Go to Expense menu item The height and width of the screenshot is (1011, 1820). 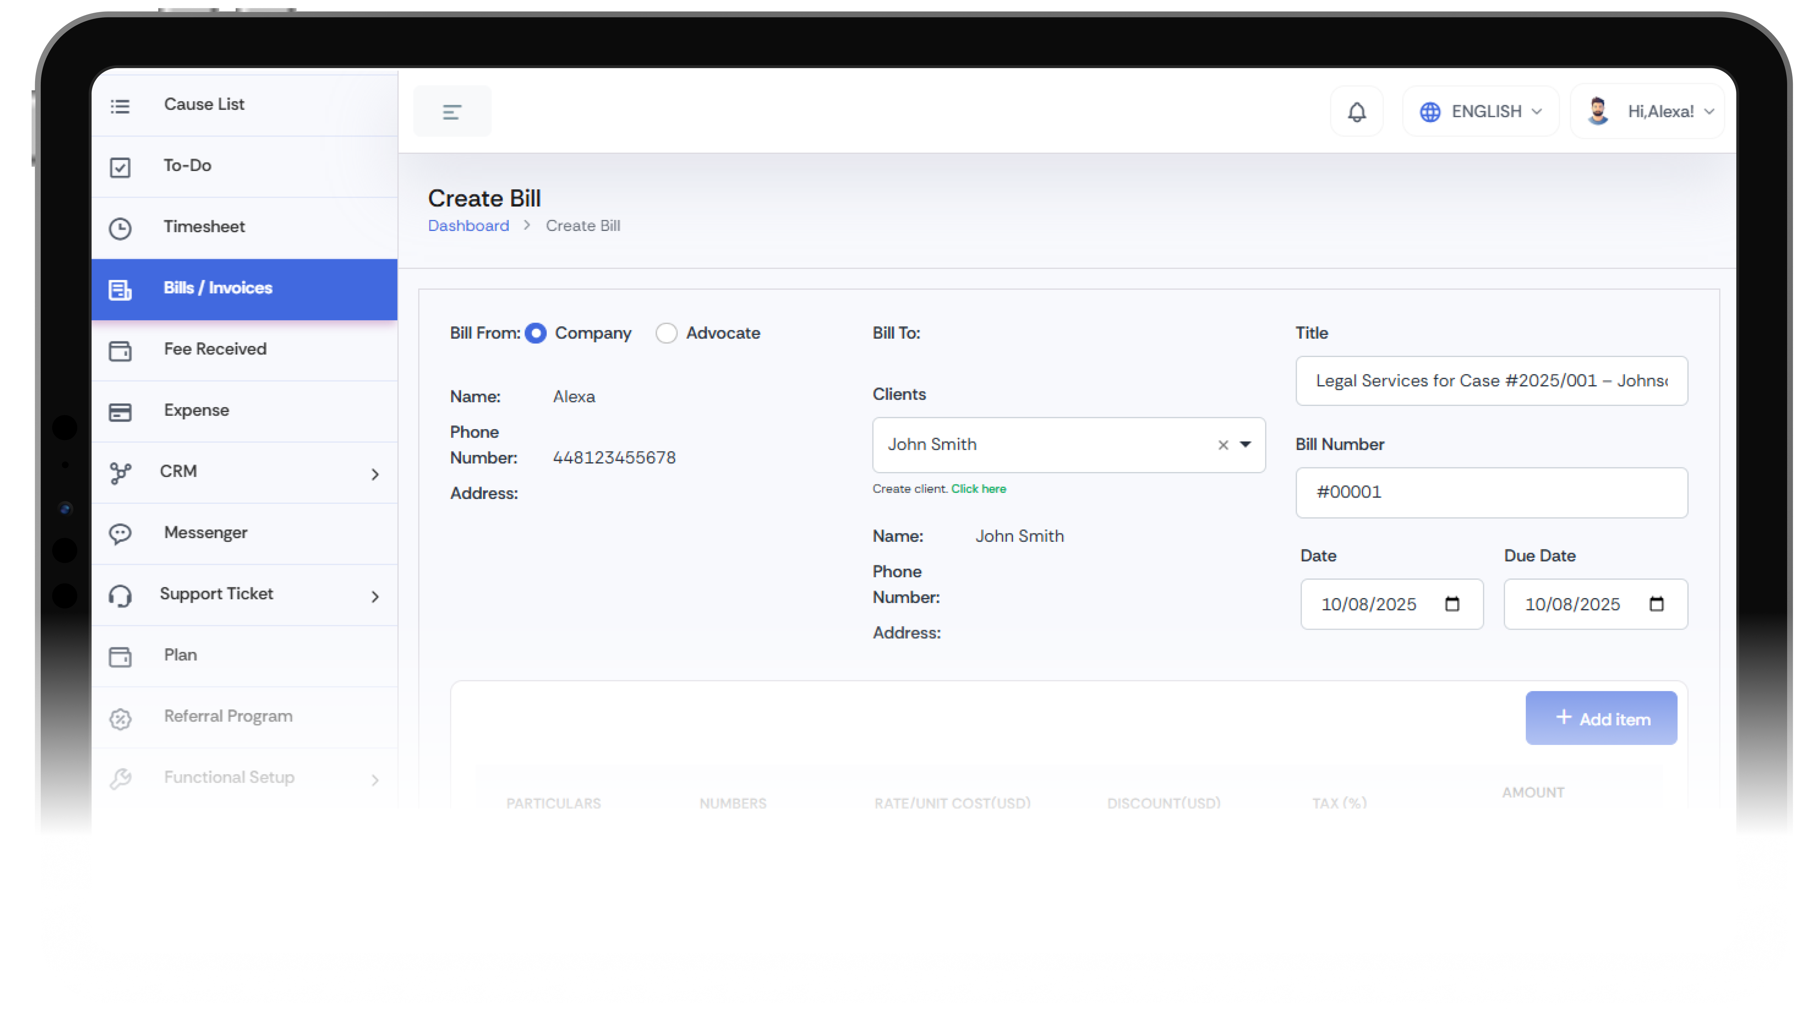point(197,410)
